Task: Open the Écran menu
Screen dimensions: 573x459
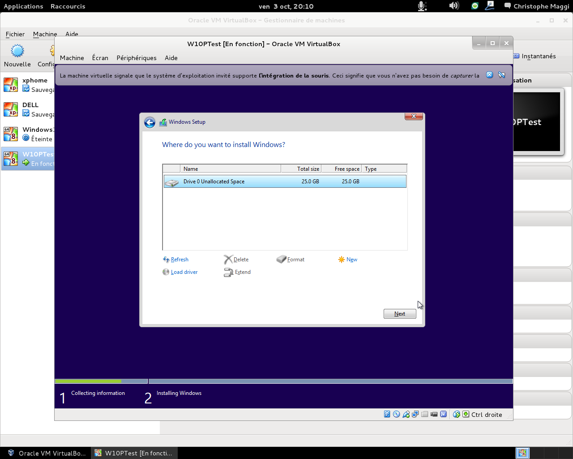Action: click(100, 58)
